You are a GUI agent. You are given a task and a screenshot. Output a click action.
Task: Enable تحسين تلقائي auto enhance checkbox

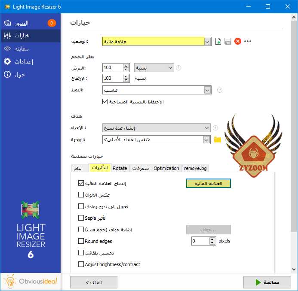[x=81, y=253]
